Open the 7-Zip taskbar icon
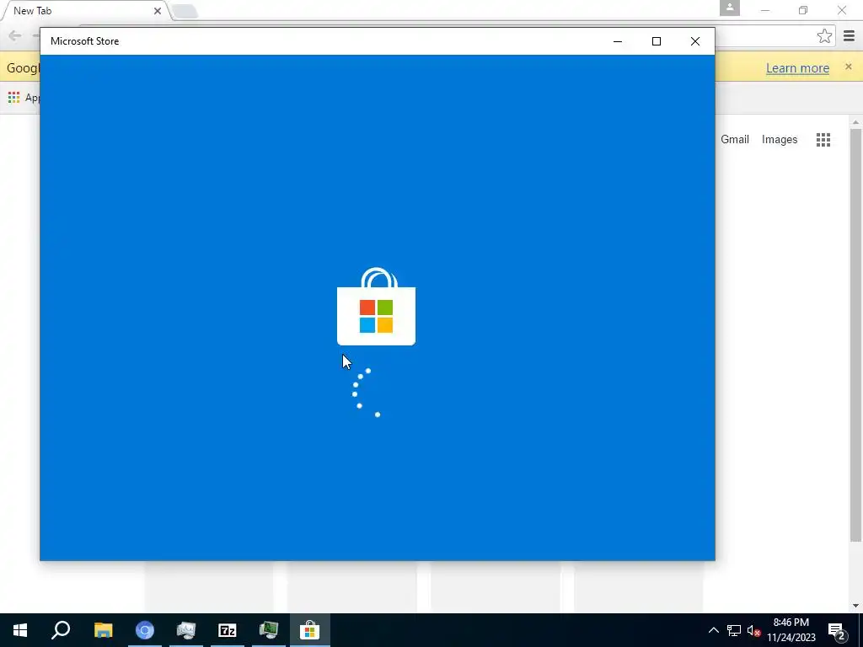This screenshot has width=863, height=647. pos(228,630)
